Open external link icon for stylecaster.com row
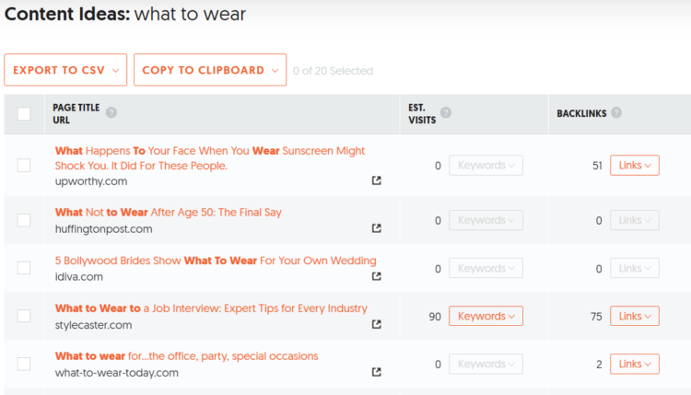The image size is (691, 395). [x=376, y=324]
